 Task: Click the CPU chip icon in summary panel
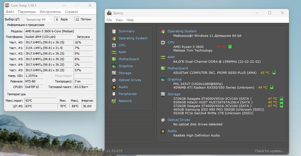(163, 42)
